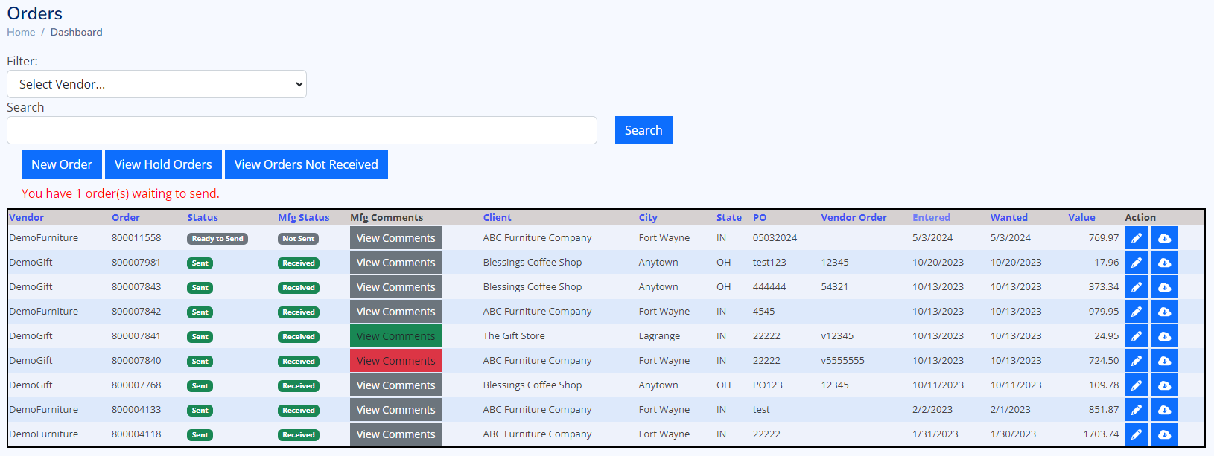
Task: Click the cloud download icon for order 800004118
Action: 1164,434
